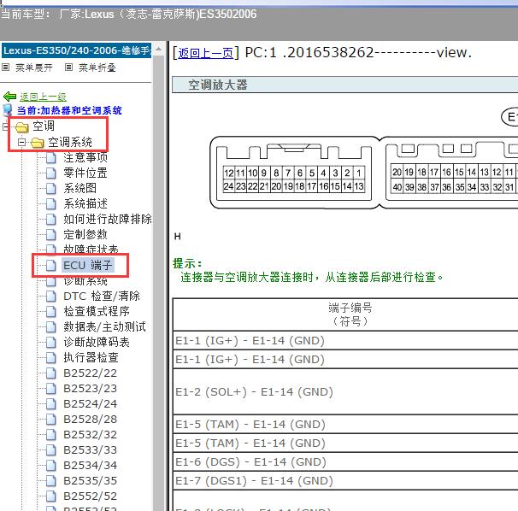Screen dimensions: 518x511
Task: Click the 端子编号 (符号) column header
Action: 345,314
